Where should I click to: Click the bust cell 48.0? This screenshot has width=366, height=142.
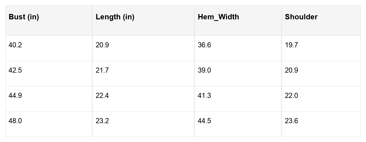point(15,121)
